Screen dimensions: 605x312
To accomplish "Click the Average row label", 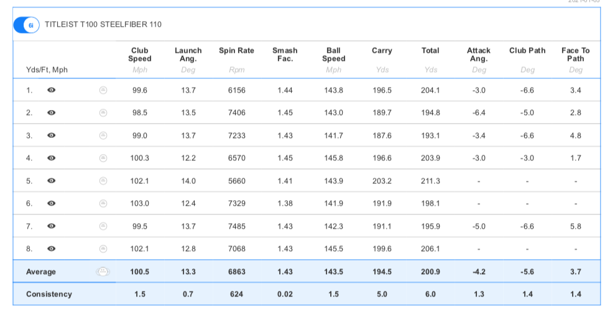I will [41, 272].
